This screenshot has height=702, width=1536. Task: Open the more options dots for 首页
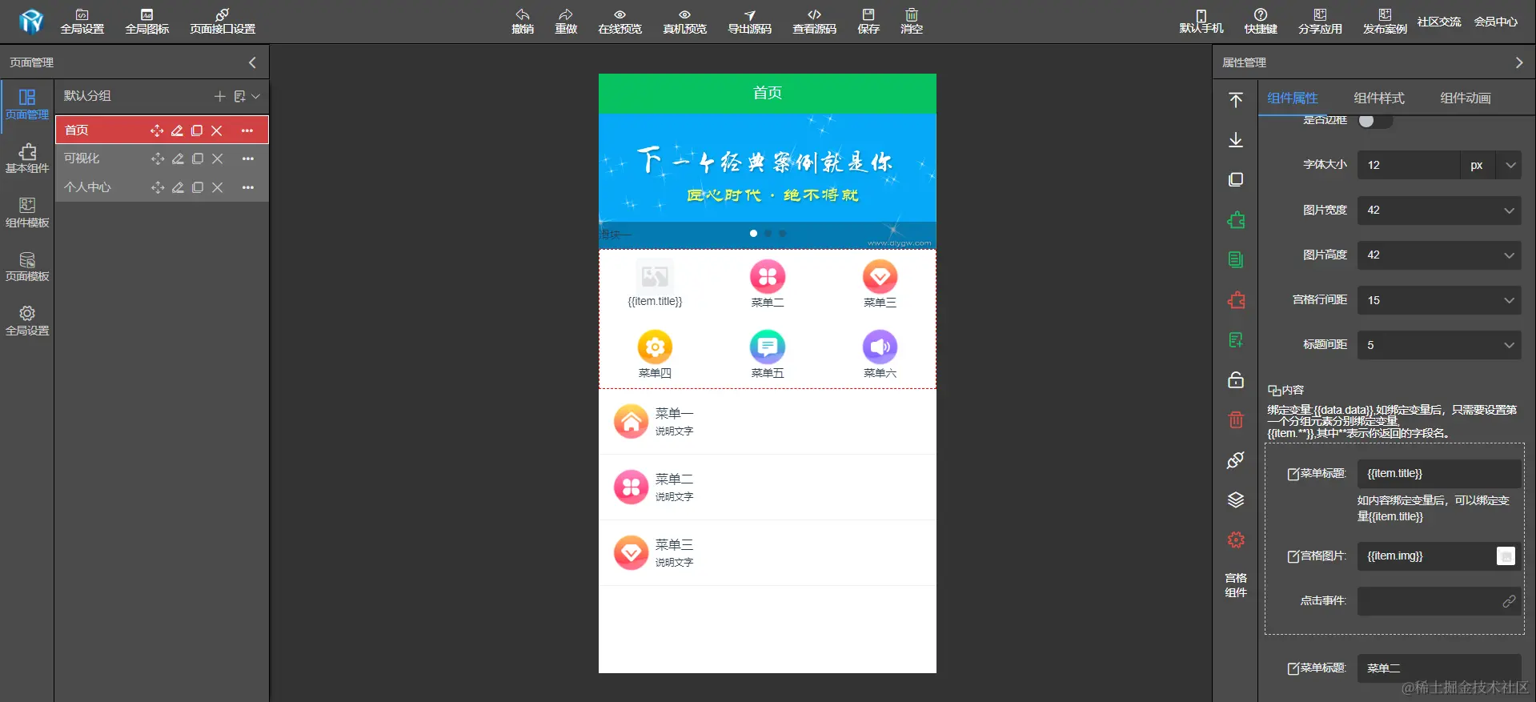[x=247, y=130]
